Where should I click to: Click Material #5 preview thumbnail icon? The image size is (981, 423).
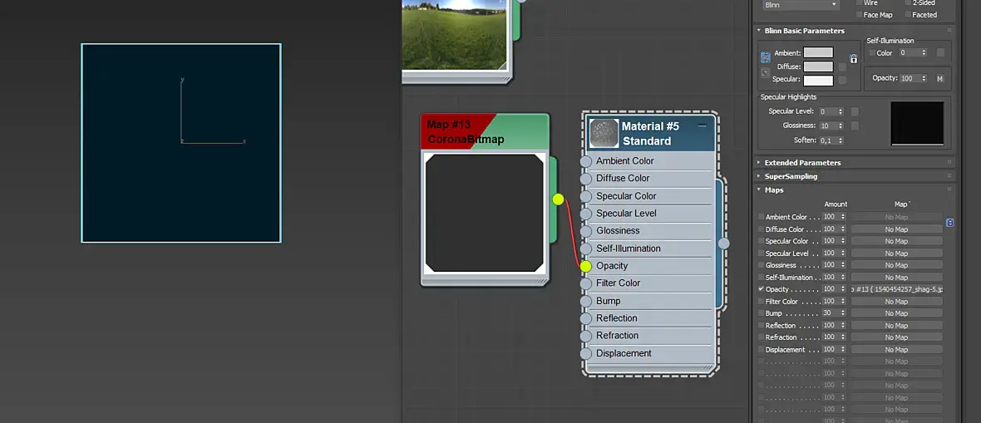point(604,133)
